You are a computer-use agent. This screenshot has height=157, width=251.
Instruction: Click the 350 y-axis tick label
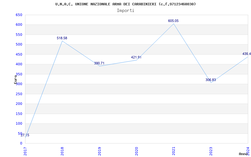(x=19, y=74)
